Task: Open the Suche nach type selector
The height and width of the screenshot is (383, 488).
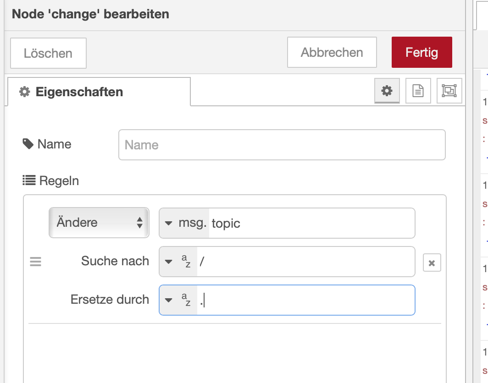Action: click(178, 262)
